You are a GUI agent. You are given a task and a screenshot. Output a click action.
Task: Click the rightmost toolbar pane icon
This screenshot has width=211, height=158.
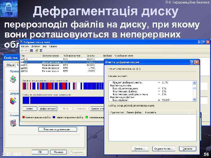41,51
